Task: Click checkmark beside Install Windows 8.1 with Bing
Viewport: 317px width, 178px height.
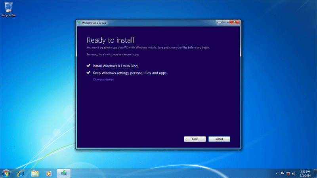Action: (88, 66)
